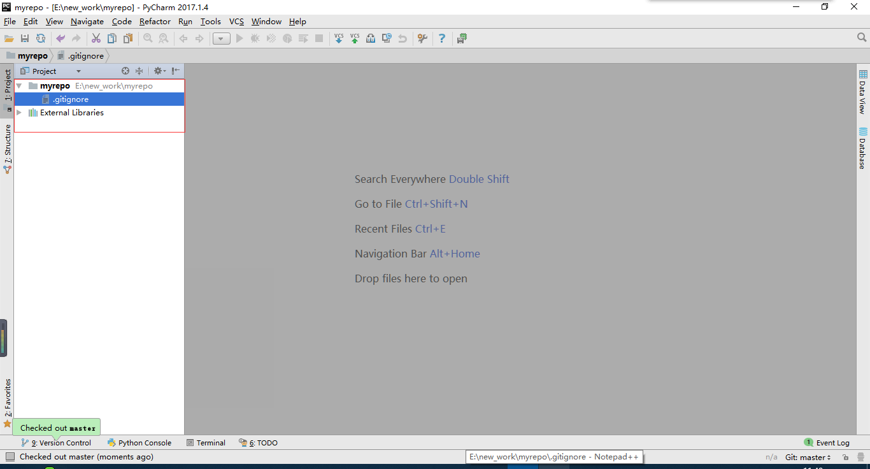The image size is (870, 469).
Task: Open the Tools menu
Action: pos(211,22)
